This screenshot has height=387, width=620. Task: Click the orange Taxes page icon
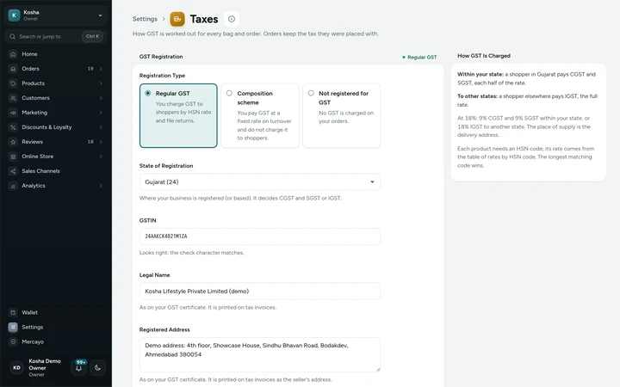[177, 19]
